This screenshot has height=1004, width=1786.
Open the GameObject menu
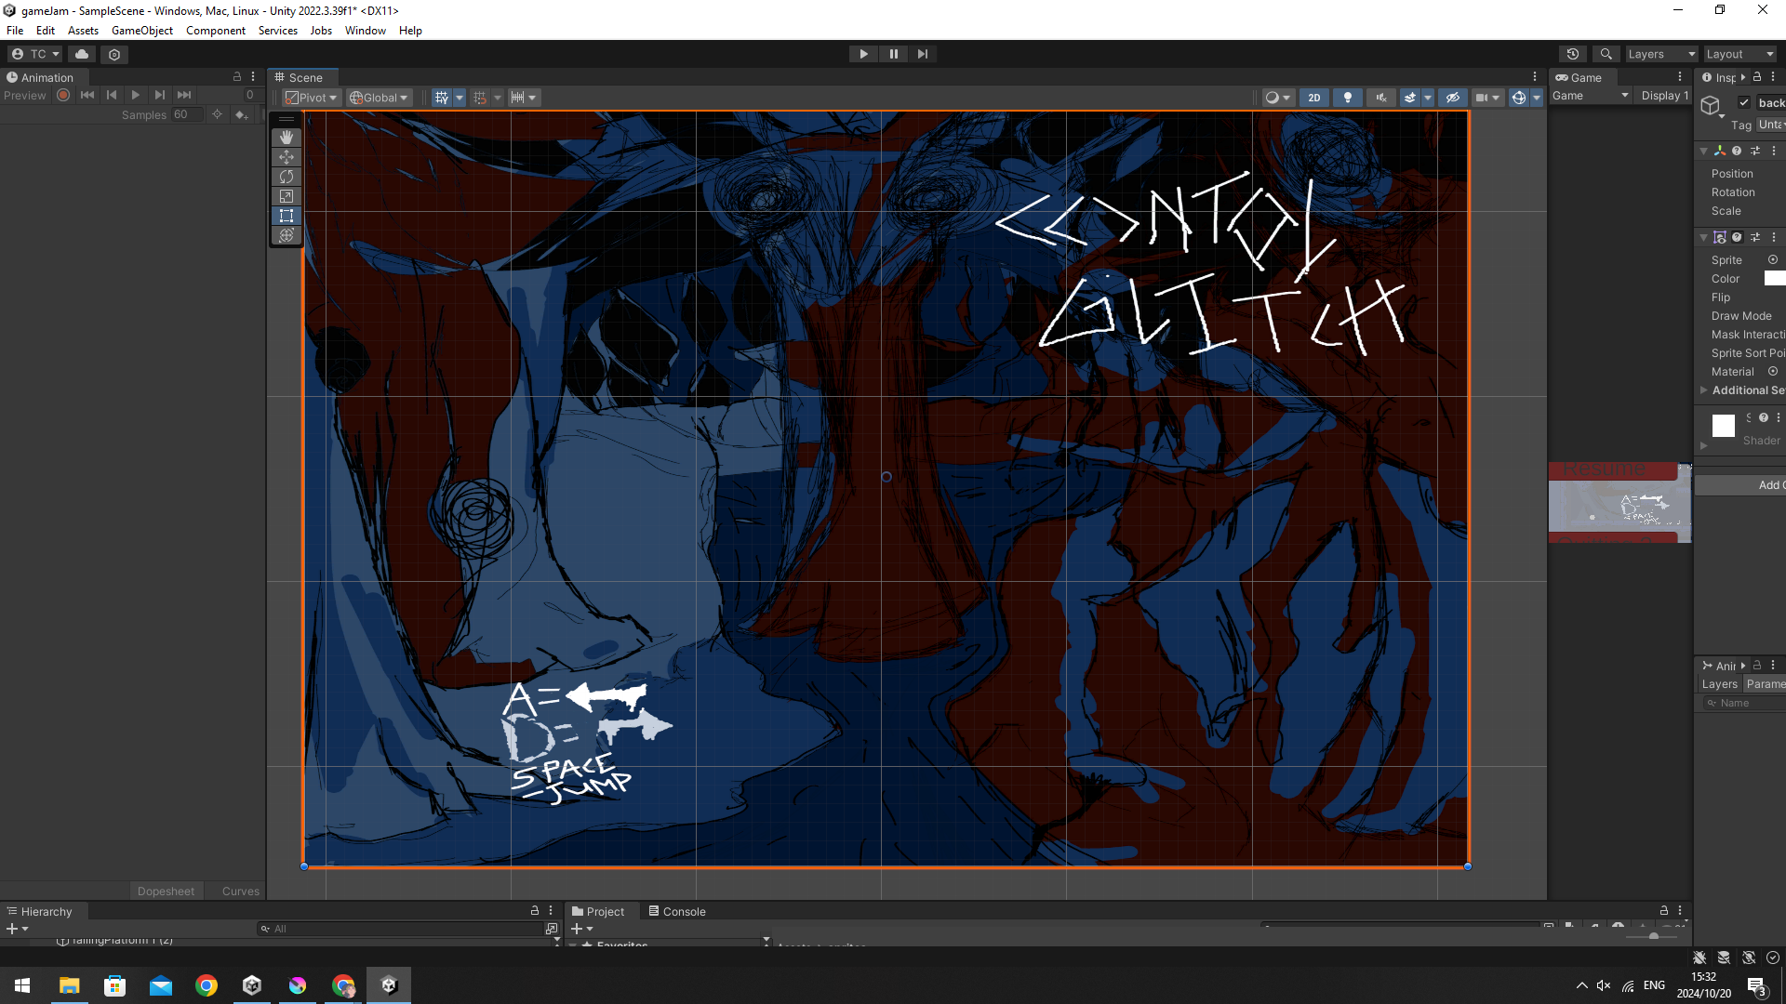(x=141, y=31)
